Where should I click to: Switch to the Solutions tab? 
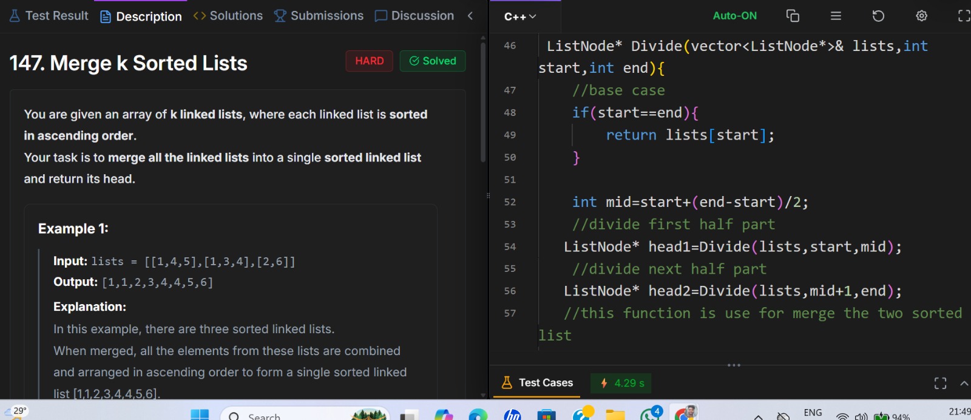click(x=228, y=16)
